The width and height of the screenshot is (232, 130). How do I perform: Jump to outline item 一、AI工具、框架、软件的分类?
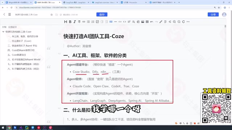click(23, 36)
